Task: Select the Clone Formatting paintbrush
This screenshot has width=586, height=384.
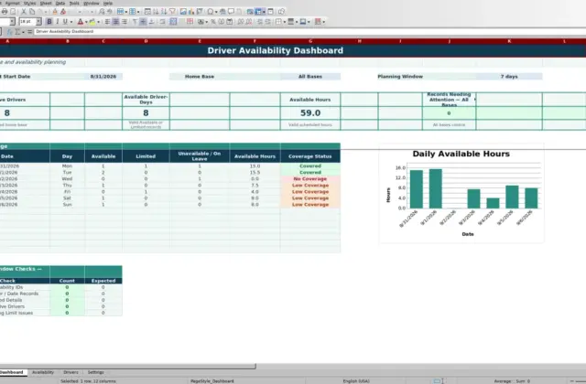Action: point(55,12)
